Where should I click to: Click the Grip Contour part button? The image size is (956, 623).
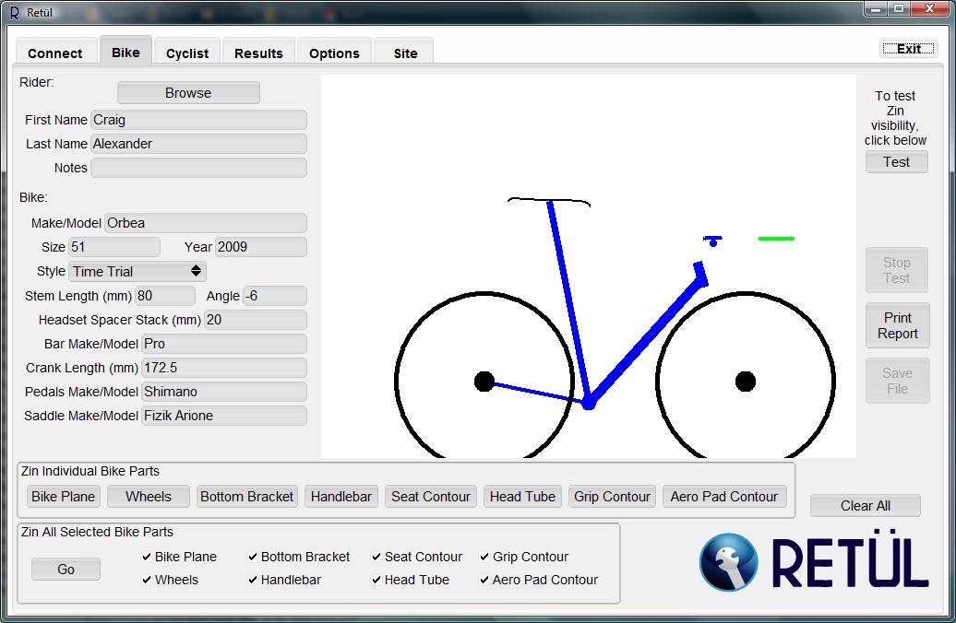tap(612, 497)
